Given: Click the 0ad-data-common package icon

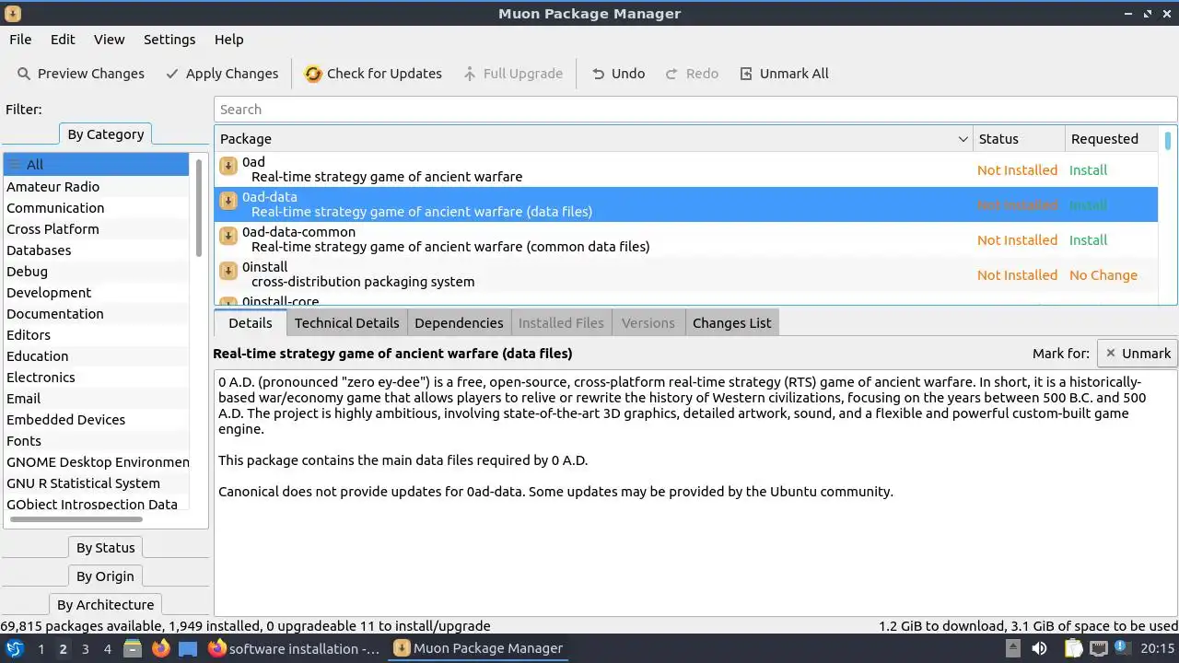Looking at the screenshot, I should [228, 236].
